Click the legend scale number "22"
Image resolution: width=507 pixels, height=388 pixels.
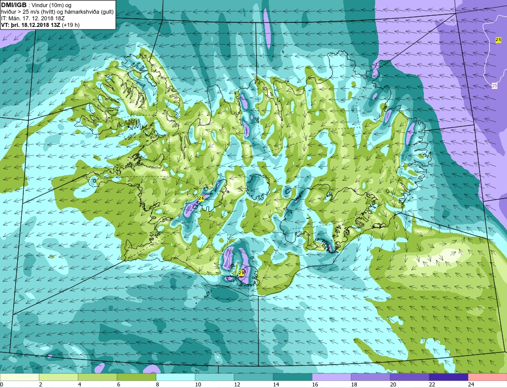tap(432, 384)
